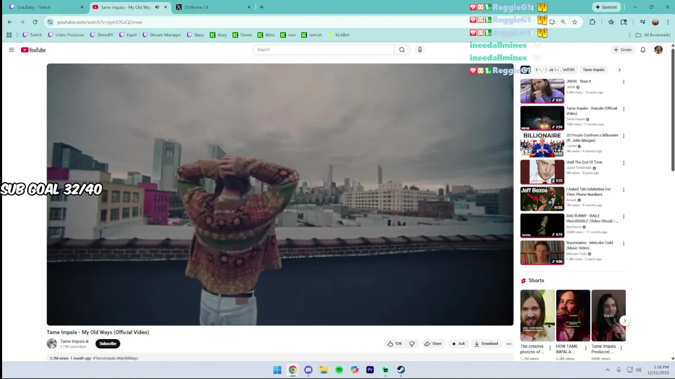This screenshot has height=379, width=675.
Task: Open the Twitch bookmark
Action: [x=32, y=35]
